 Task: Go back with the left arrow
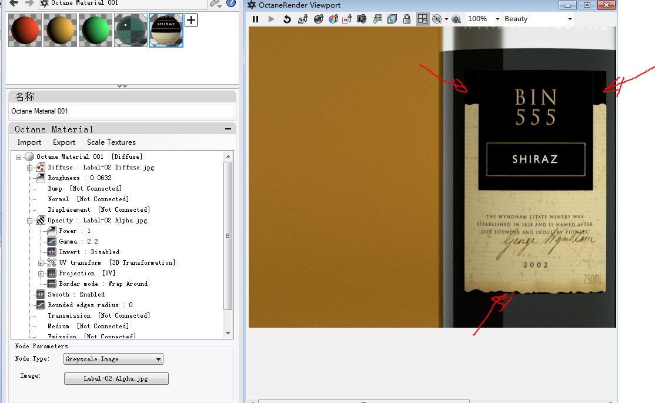tap(14, 3)
